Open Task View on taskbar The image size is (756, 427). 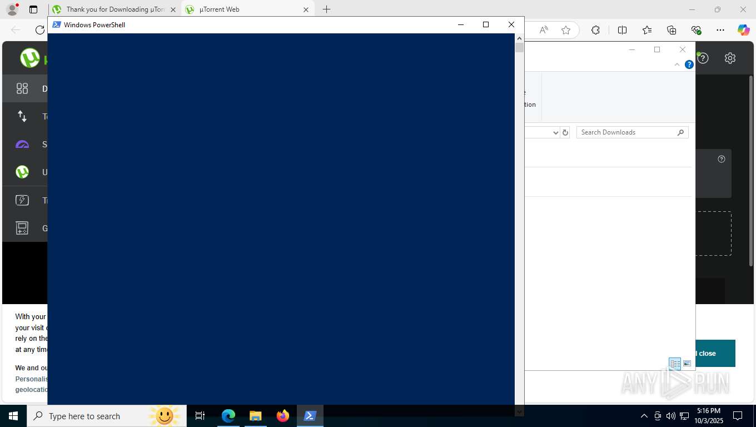click(200, 416)
